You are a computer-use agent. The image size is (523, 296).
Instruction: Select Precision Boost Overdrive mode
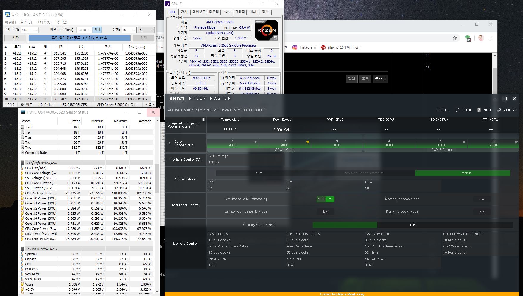coord(363,173)
